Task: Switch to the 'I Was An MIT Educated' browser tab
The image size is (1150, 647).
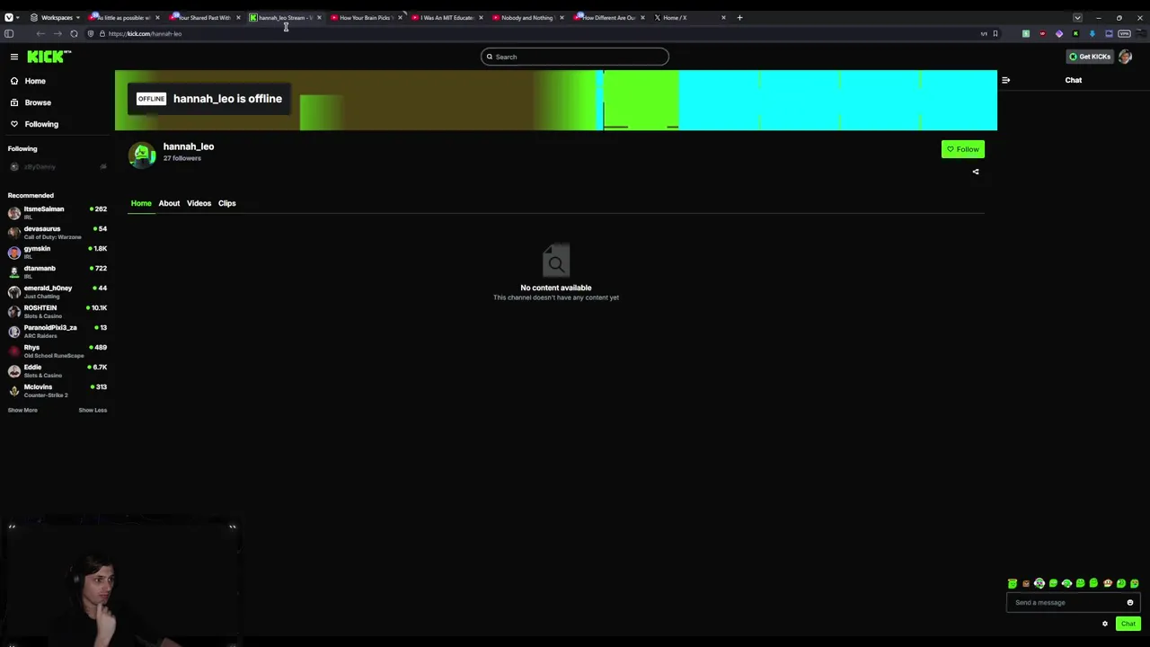Action: 446,17
